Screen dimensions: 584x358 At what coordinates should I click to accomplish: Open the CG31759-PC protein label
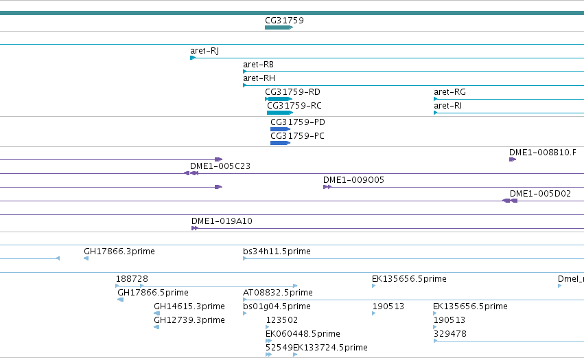(297, 136)
